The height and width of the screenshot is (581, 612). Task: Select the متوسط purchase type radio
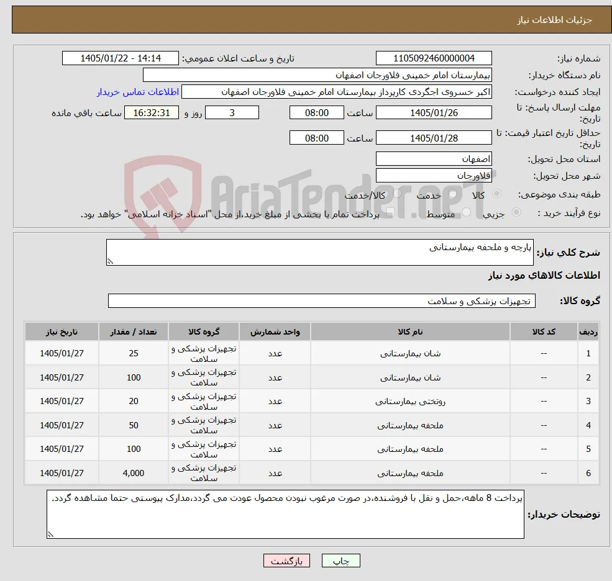click(466, 212)
